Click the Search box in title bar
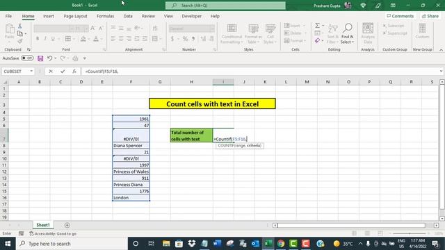 225,6
